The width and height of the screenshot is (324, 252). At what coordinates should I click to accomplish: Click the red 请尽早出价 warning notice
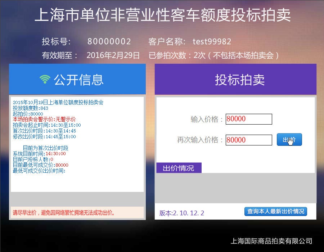[x=64, y=213]
